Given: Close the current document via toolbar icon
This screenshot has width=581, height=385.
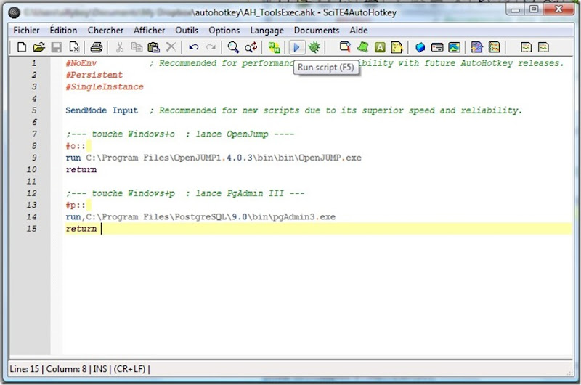Looking at the screenshot, I should (x=74, y=47).
